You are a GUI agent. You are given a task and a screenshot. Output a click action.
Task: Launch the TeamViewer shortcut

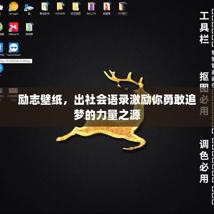(x=13, y=49)
